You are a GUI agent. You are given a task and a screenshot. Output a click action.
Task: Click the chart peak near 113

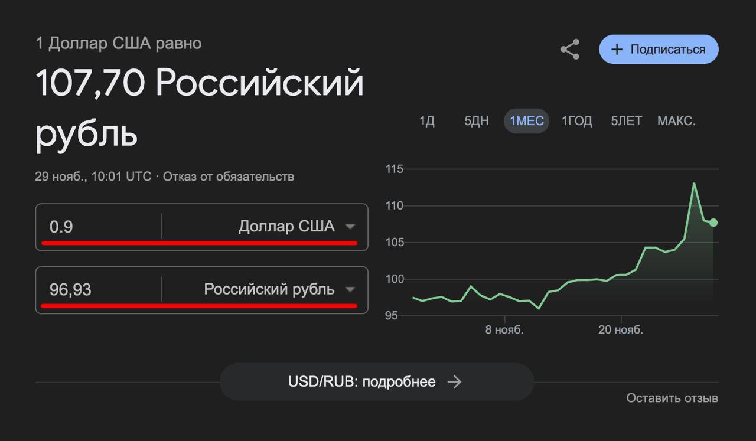click(x=694, y=184)
